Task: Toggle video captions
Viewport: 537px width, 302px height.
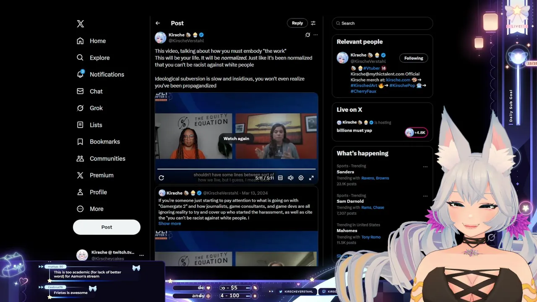Action: (280, 178)
